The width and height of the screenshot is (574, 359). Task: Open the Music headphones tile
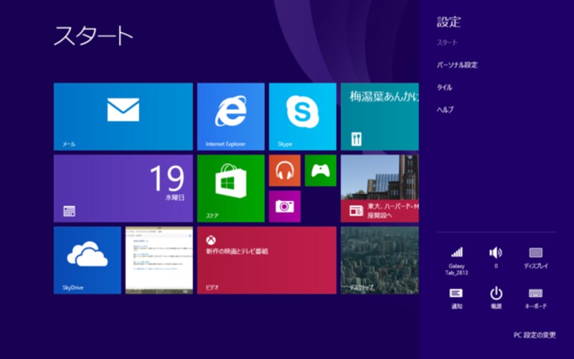point(284,170)
